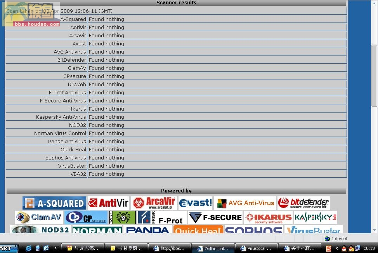
Task: Expand the quick launch overflow chevron
Action: click(x=55, y=248)
